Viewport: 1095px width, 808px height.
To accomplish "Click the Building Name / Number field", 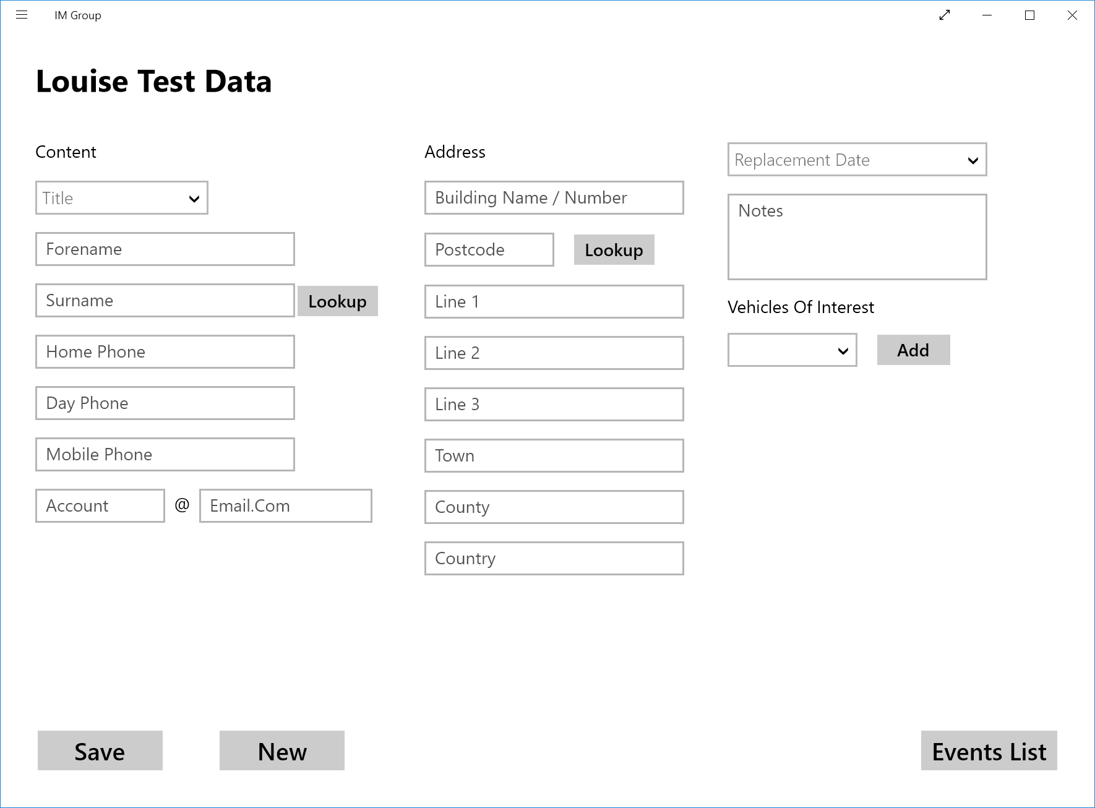I will [x=554, y=198].
